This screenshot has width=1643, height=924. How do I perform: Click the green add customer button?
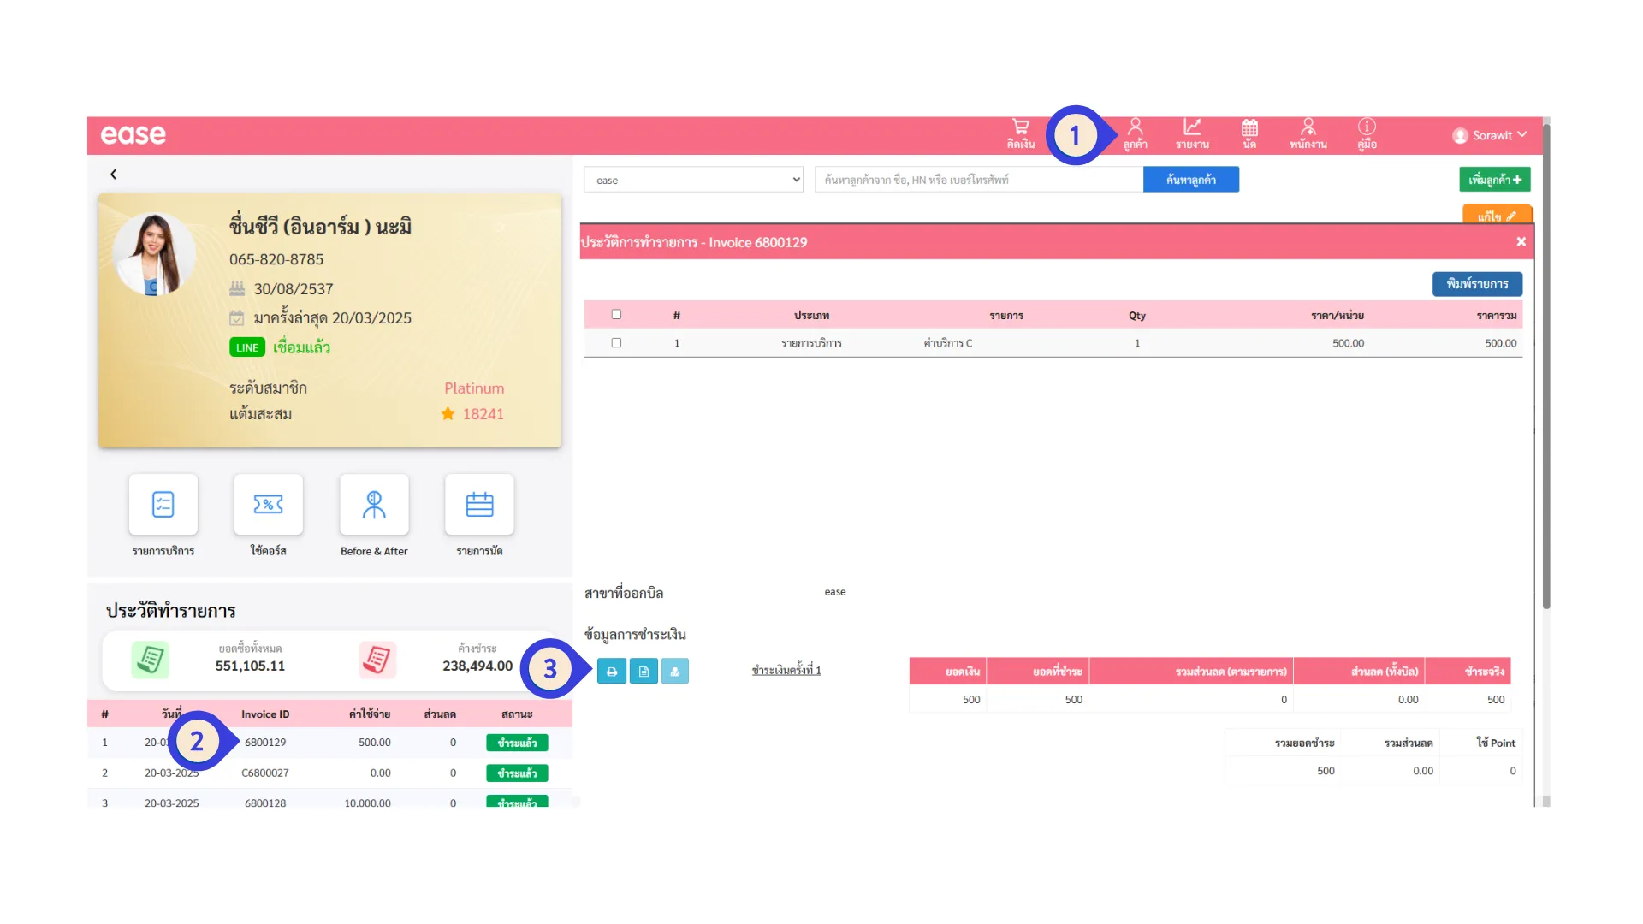click(1494, 180)
